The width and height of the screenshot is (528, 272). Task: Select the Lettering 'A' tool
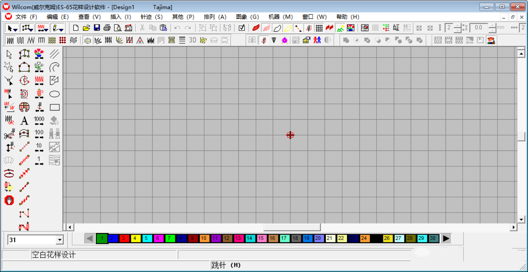click(24, 120)
